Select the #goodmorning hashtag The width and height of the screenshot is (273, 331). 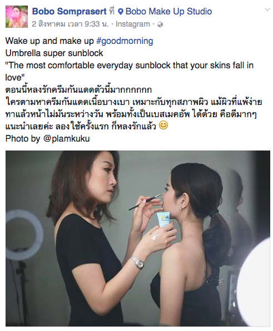[125, 41]
